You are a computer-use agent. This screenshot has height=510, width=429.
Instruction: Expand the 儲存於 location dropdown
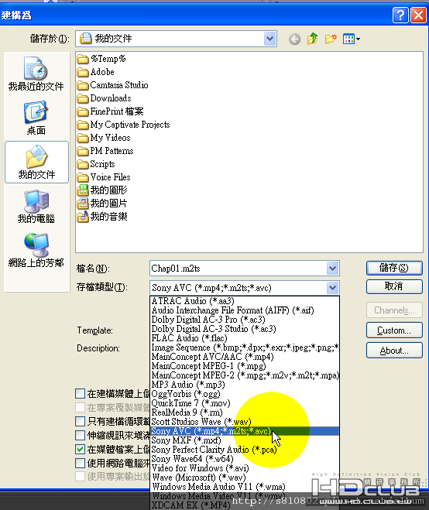(x=269, y=39)
